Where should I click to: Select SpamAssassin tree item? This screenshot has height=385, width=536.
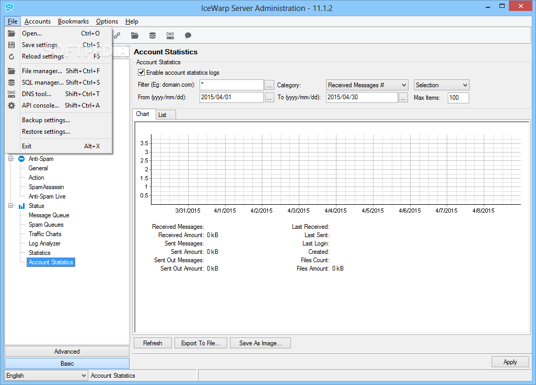(46, 187)
